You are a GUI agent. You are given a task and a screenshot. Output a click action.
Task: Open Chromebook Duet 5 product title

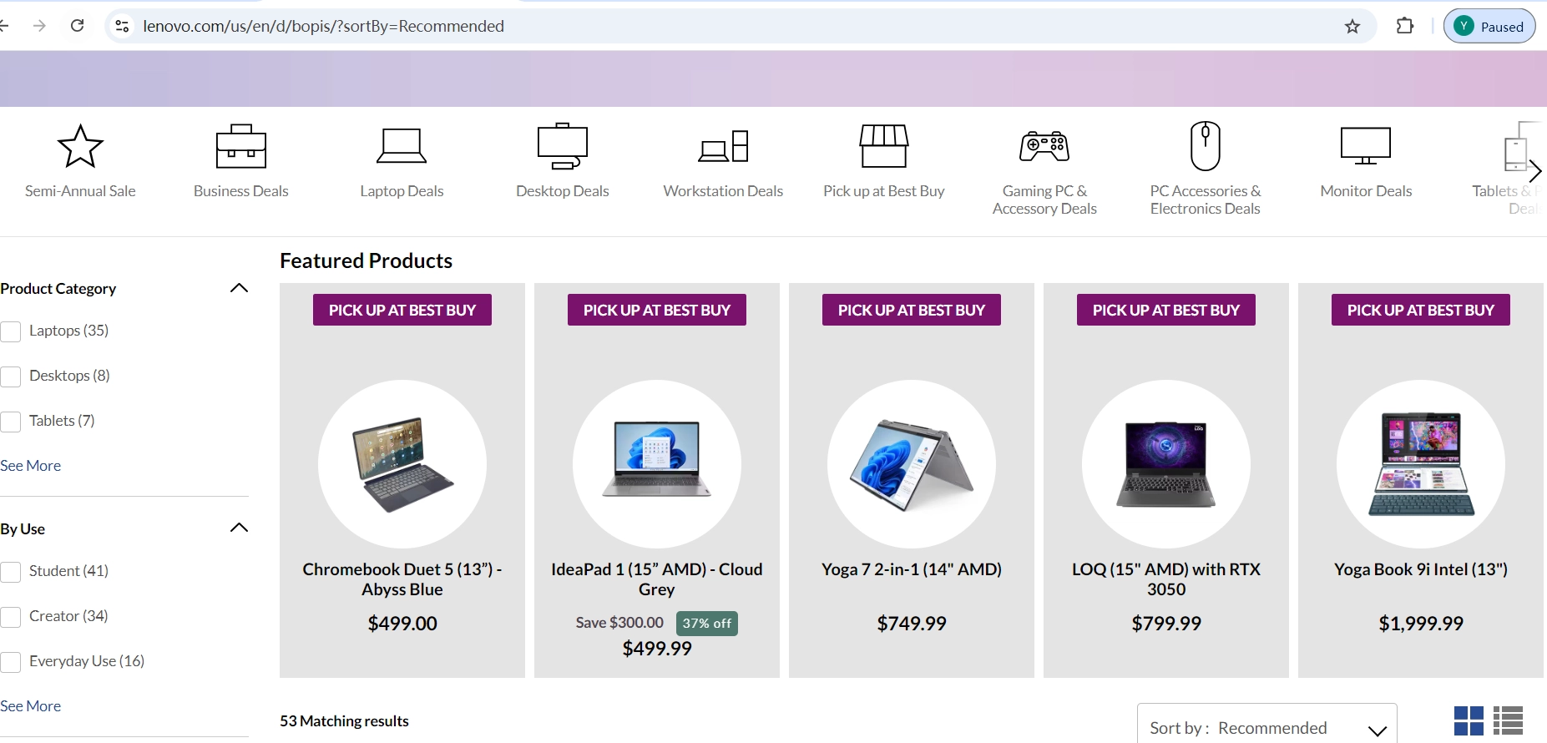pyautogui.click(x=402, y=579)
